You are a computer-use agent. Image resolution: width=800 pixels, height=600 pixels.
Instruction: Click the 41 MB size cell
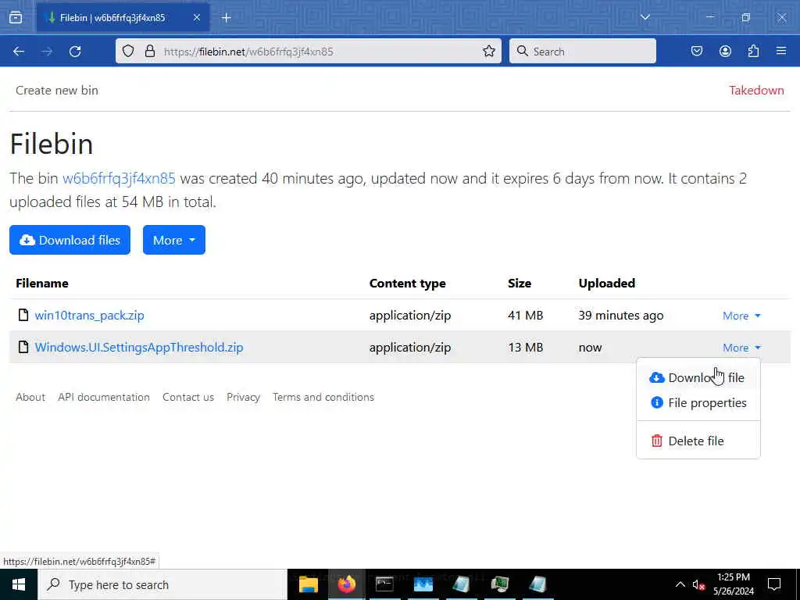[525, 316]
